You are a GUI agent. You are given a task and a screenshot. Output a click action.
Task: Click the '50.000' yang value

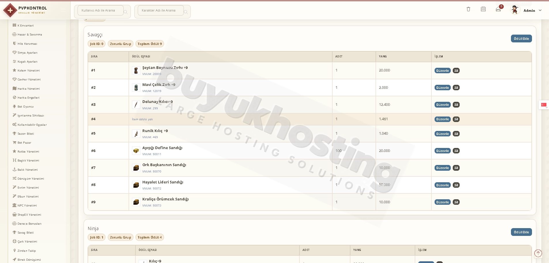pos(384,185)
